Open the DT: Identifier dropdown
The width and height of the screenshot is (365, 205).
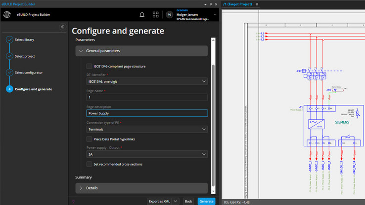(147, 81)
